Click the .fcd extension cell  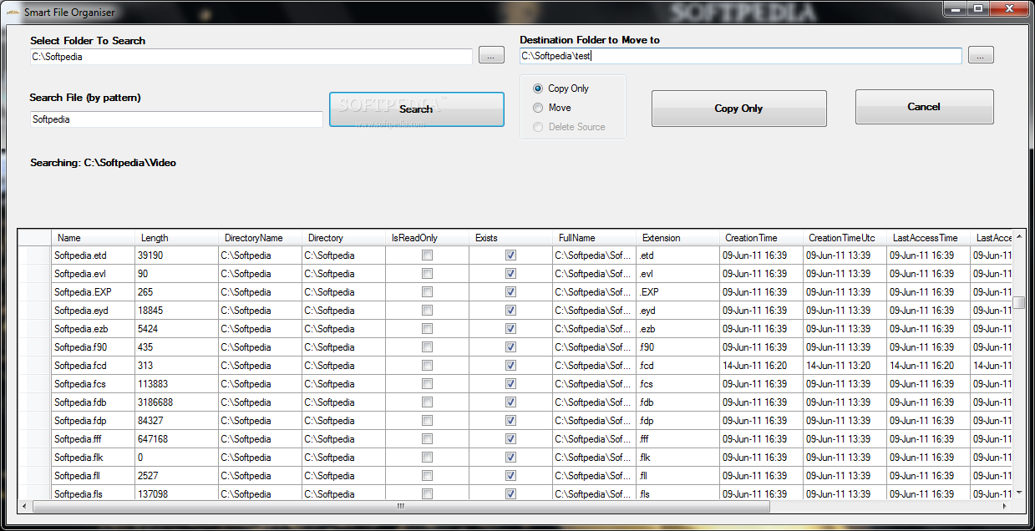click(677, 366)
